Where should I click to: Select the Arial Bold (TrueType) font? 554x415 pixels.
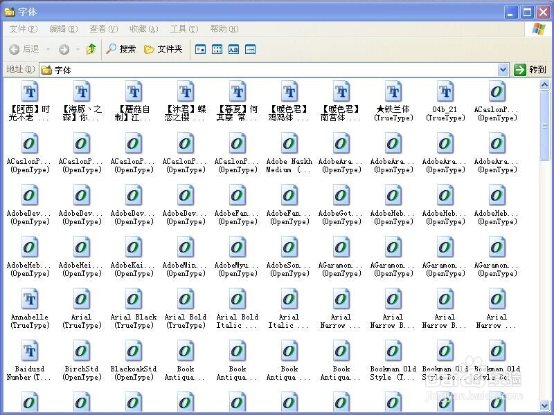[x=186, y=308]
